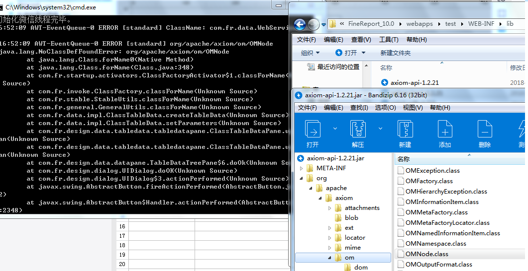The height and width of the screenshot is (271, 528).
Task: Select the axiom-api-1.2.21 file name in Explorer
Action: 415,82
